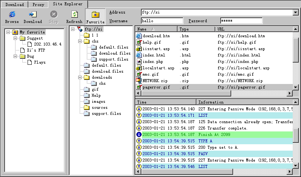Open the Address dropdown arrow

tap(295, 12)
